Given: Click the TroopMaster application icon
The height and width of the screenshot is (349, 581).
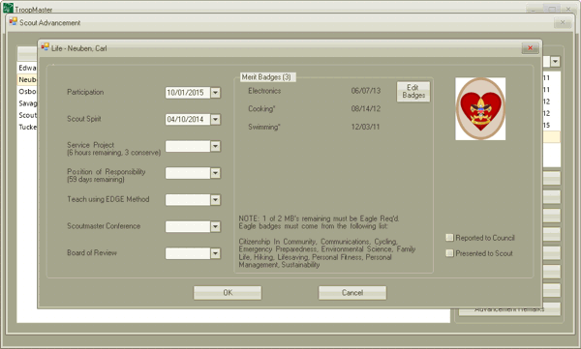Looking at the screenshot, I should tap(8, 8).
